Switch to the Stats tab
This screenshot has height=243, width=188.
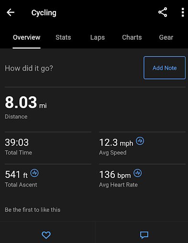pyautogui.click(x=63, y=37)
